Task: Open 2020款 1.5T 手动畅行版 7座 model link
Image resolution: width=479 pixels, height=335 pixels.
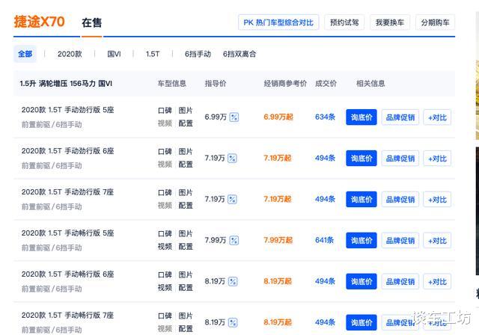Action: click(x=67, y=315)
